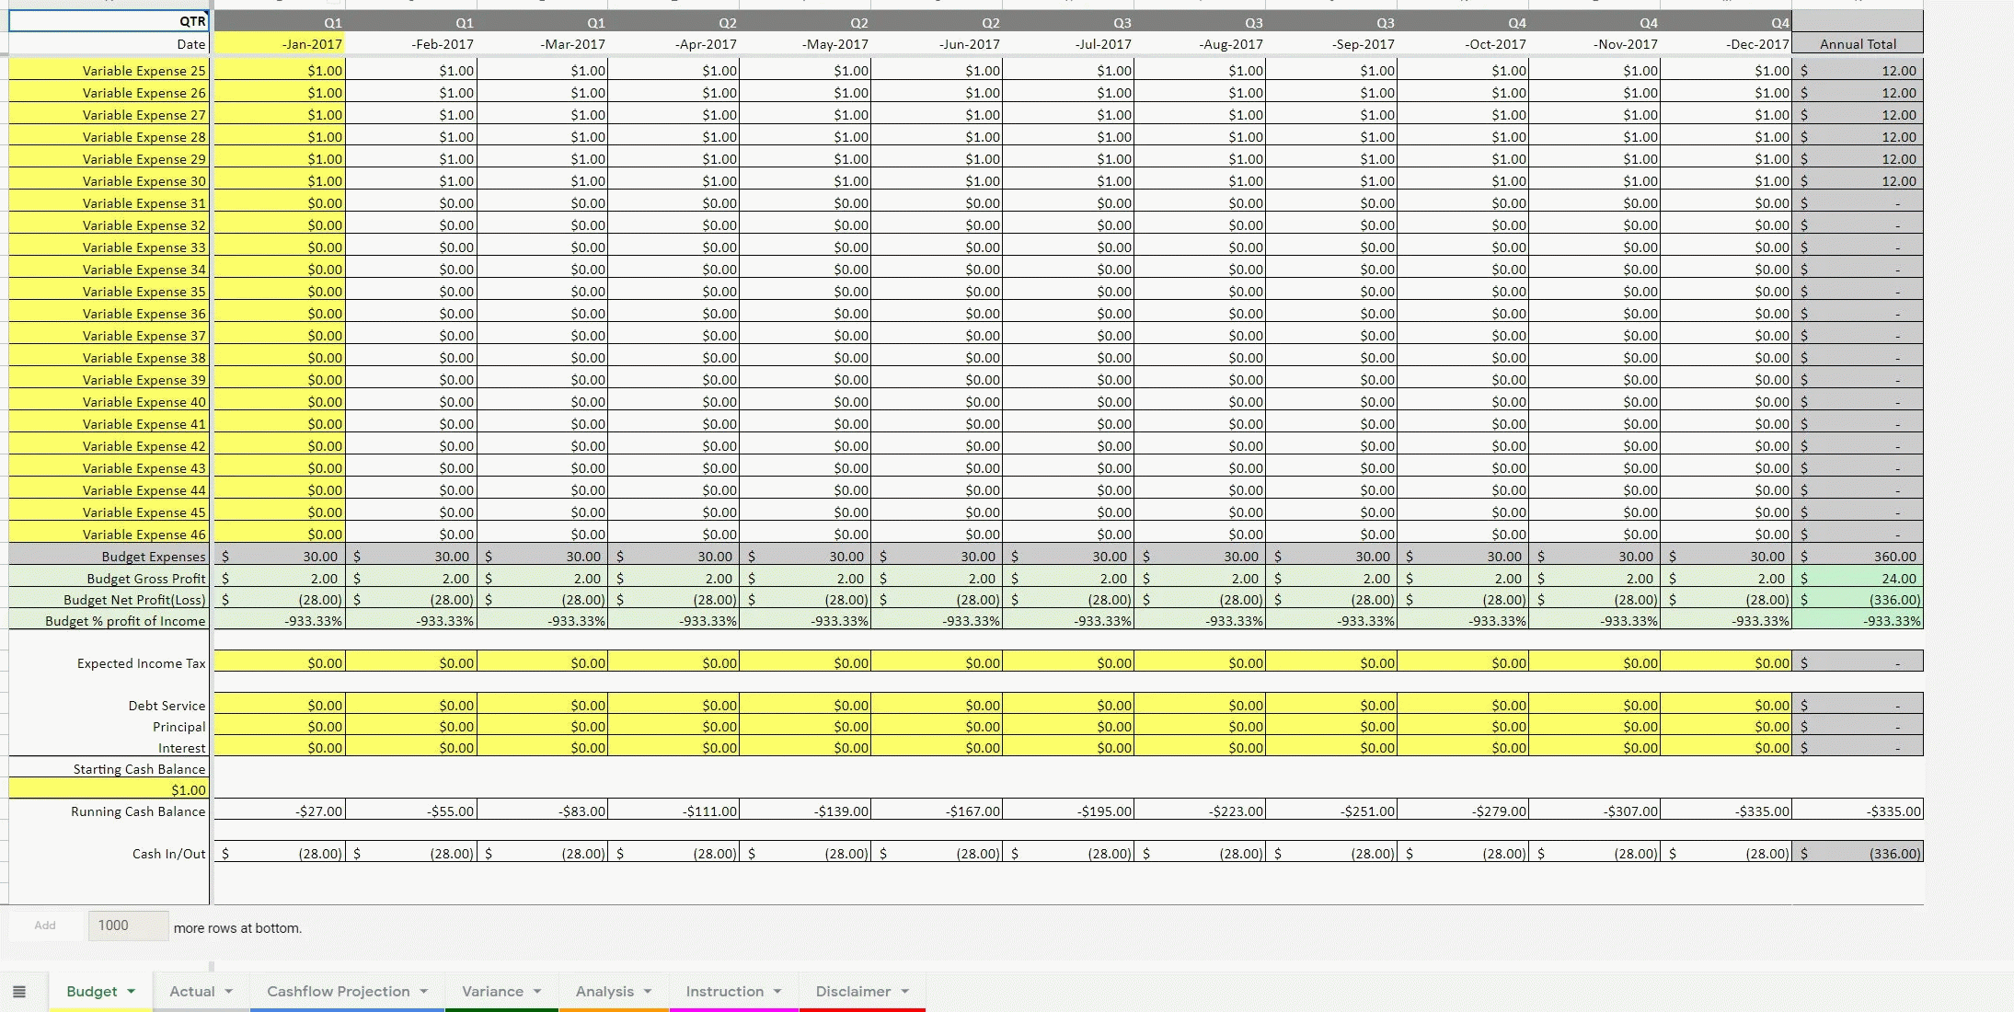Open Instruction tab dropdown arrow

777,991
